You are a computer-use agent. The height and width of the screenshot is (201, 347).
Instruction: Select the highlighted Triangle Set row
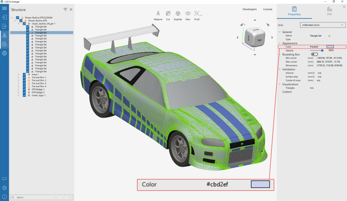click(42, 33)
